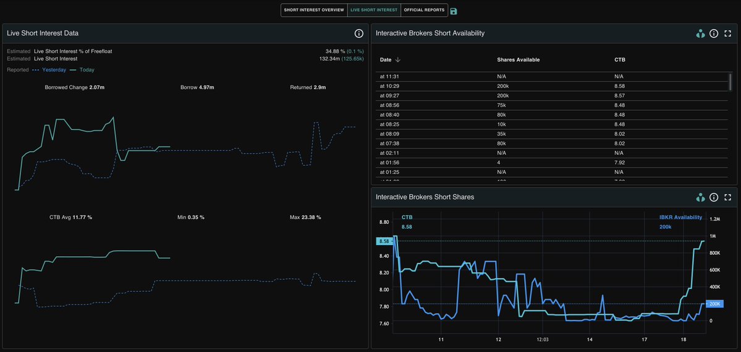Click the Borrowed Change 2.07m label
The height and width of the screenshot is (352, 741).
pyautogui.click(x=75, y=87)
